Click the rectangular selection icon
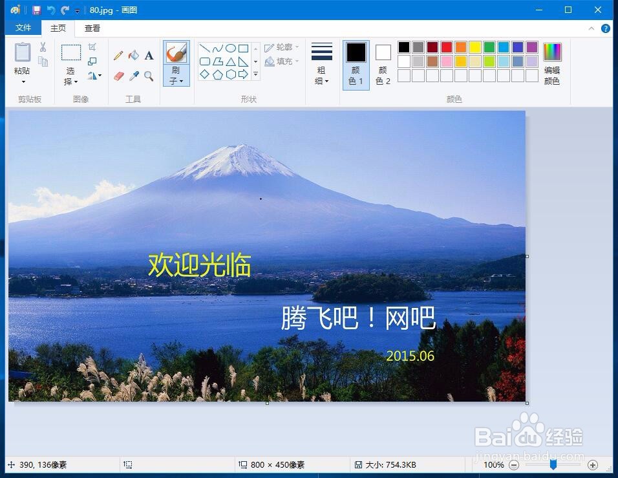 point(71,52)
